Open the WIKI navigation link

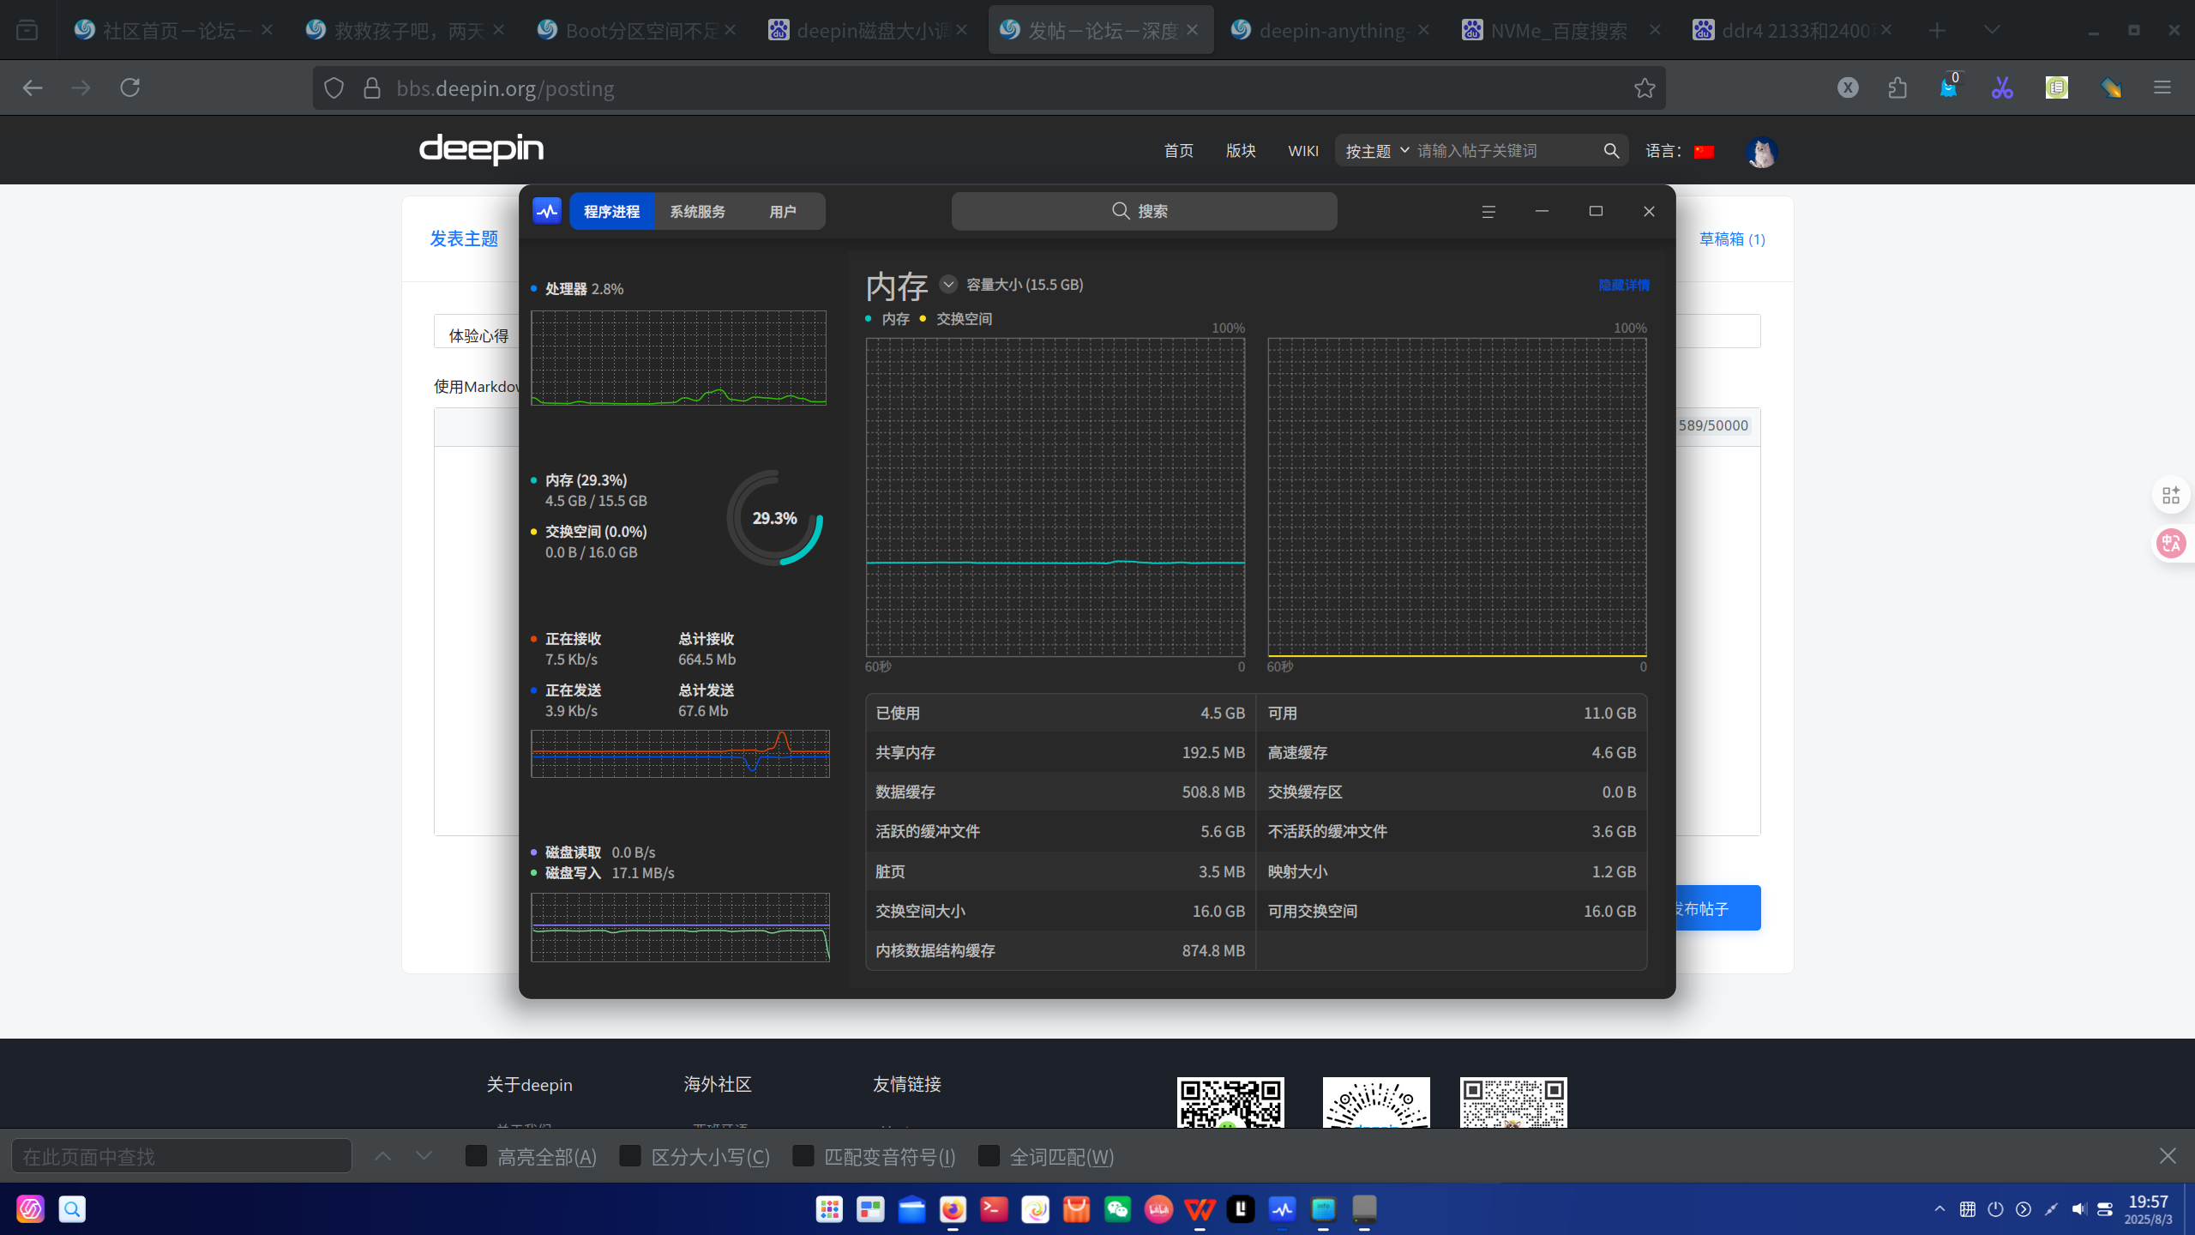(1303, 151)
